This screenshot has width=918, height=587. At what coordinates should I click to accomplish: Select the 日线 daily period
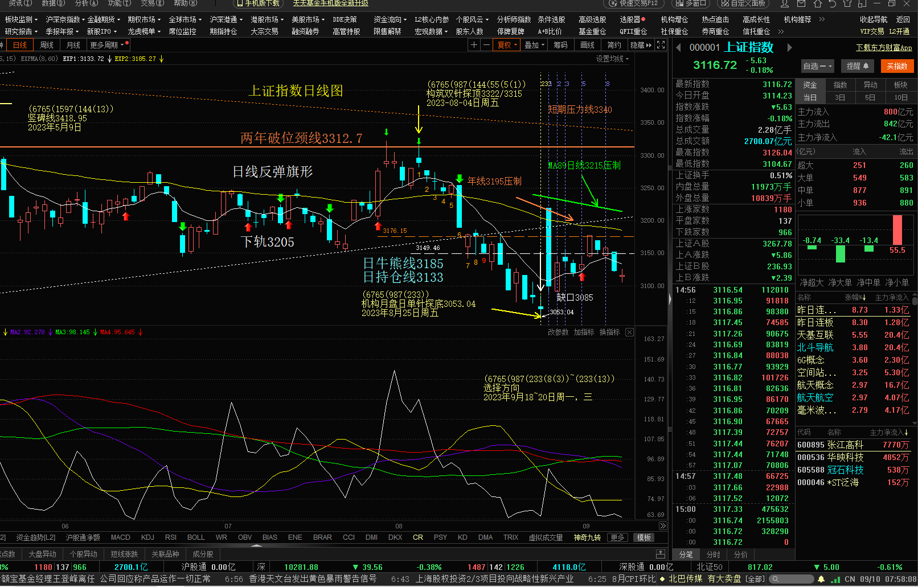tap(20, 45)
